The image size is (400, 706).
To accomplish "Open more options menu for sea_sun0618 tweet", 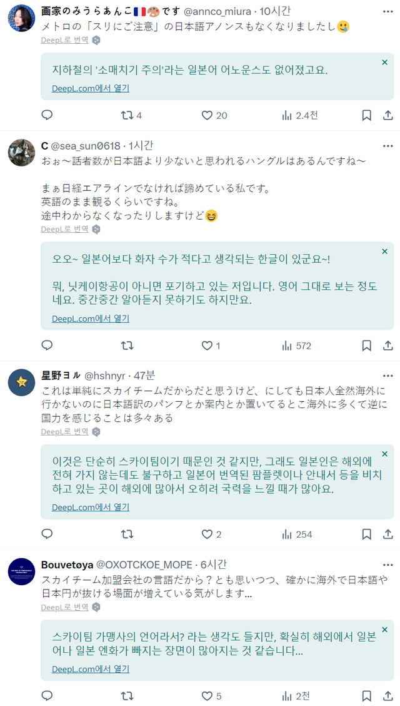I will (387, 146).
